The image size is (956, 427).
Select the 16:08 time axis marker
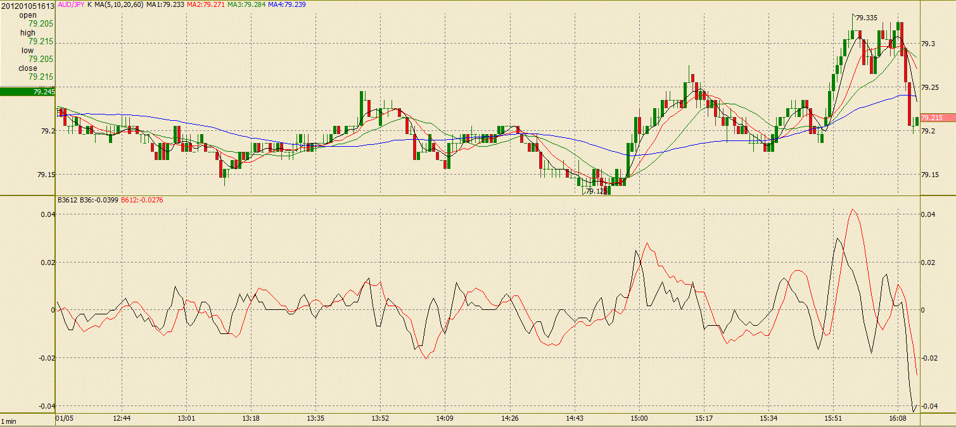tap(897, 418)
